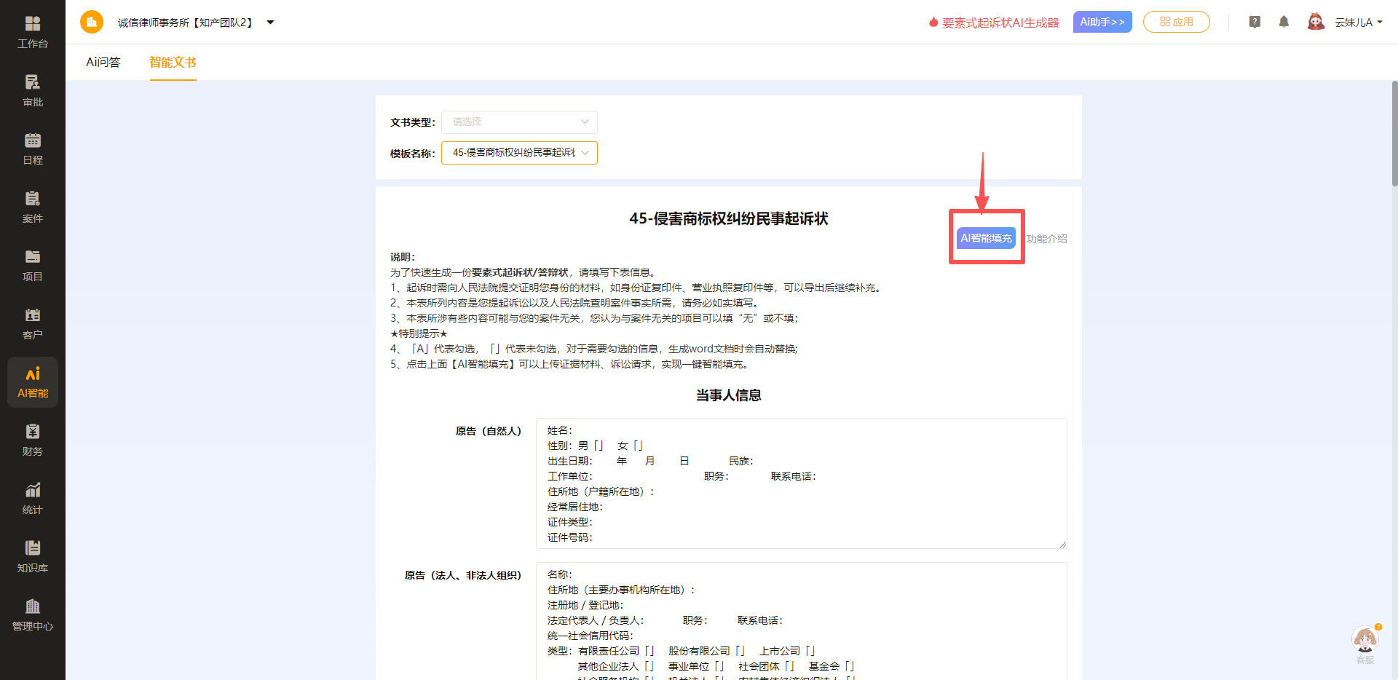Image resolution: width=1398 pixels, height=680 pixels.
Task: Switch to the 智能文书 tab
Action: (173, 63)
